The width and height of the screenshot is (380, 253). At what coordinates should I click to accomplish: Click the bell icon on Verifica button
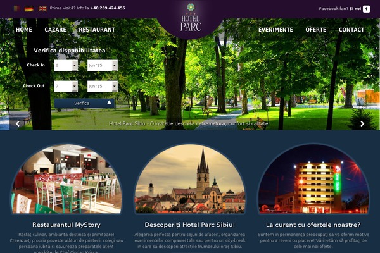coord(110,102)
